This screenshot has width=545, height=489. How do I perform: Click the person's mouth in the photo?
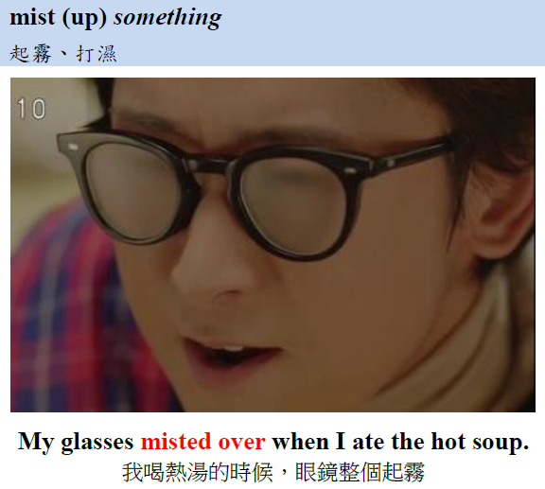pos(232,350)
